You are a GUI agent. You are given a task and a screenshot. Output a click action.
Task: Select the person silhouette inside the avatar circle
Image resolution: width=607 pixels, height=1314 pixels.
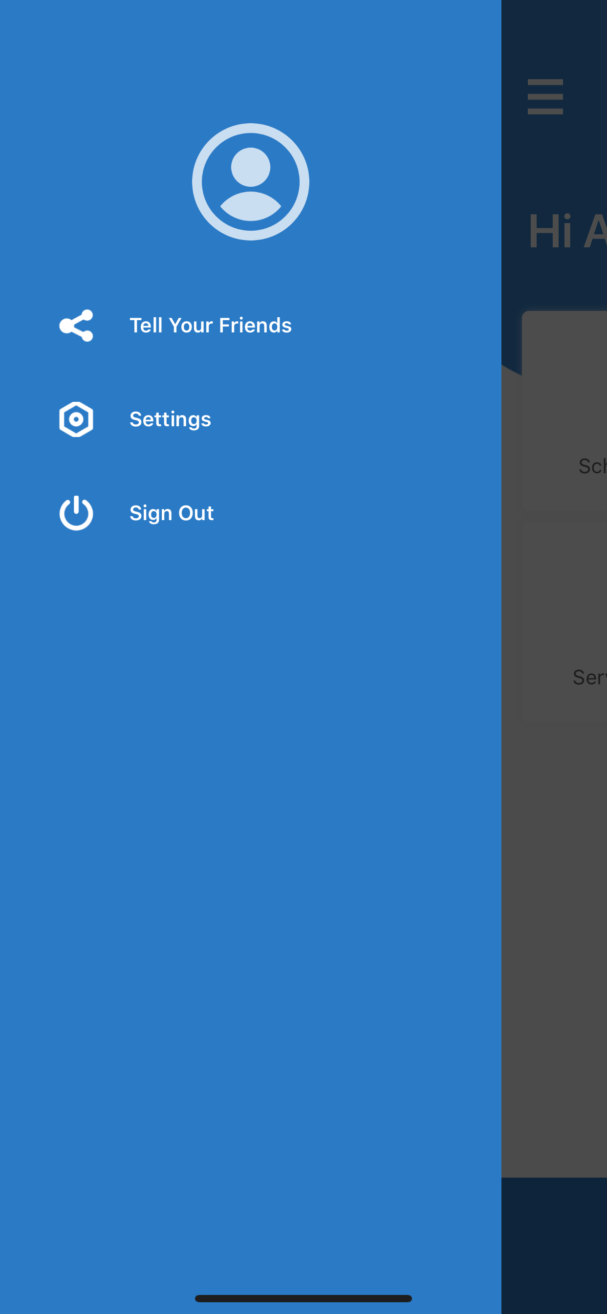pyautogui.click(x=250, y=184)
